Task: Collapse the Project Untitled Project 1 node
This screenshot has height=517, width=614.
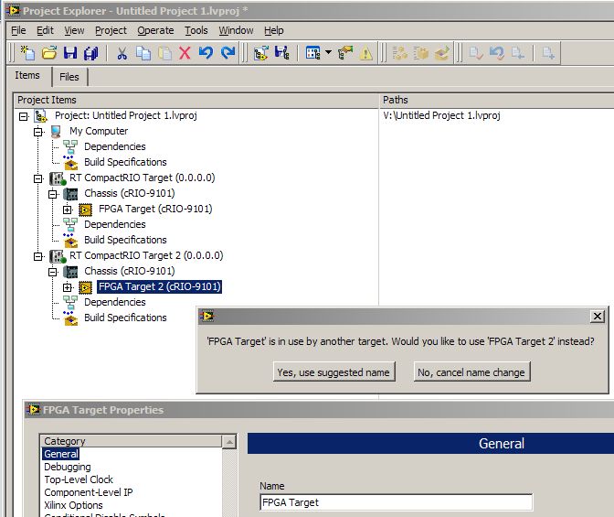Action: click(24, 116)
